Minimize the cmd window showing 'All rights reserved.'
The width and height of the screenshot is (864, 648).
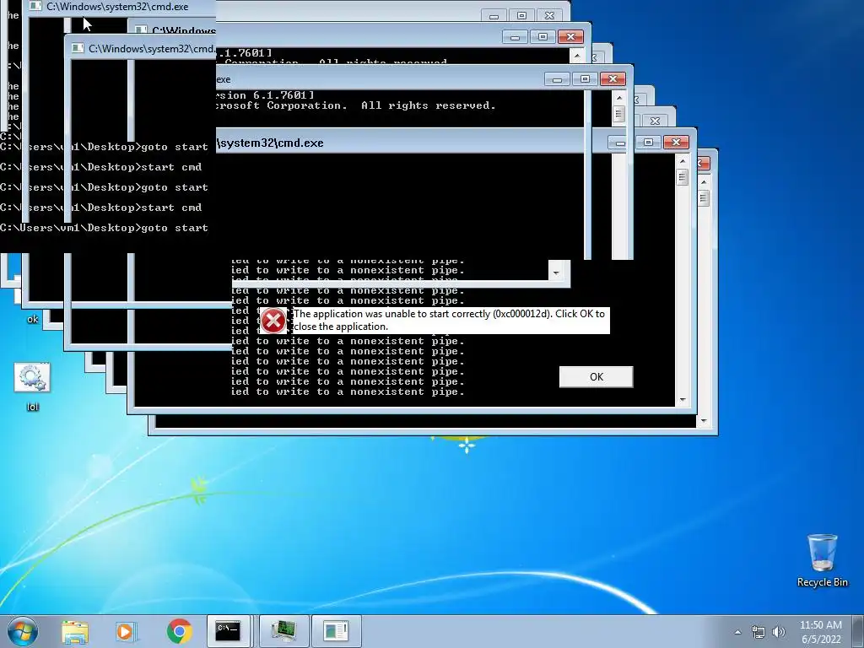coord(557,79)
